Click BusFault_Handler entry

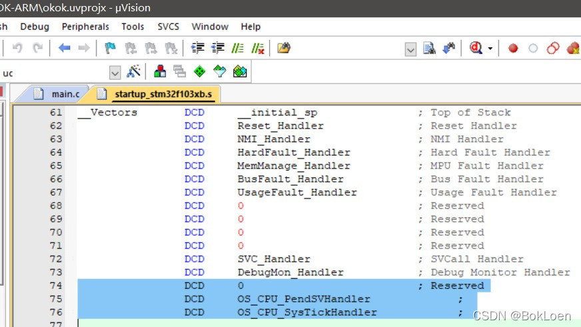click(x=290, y=179)
